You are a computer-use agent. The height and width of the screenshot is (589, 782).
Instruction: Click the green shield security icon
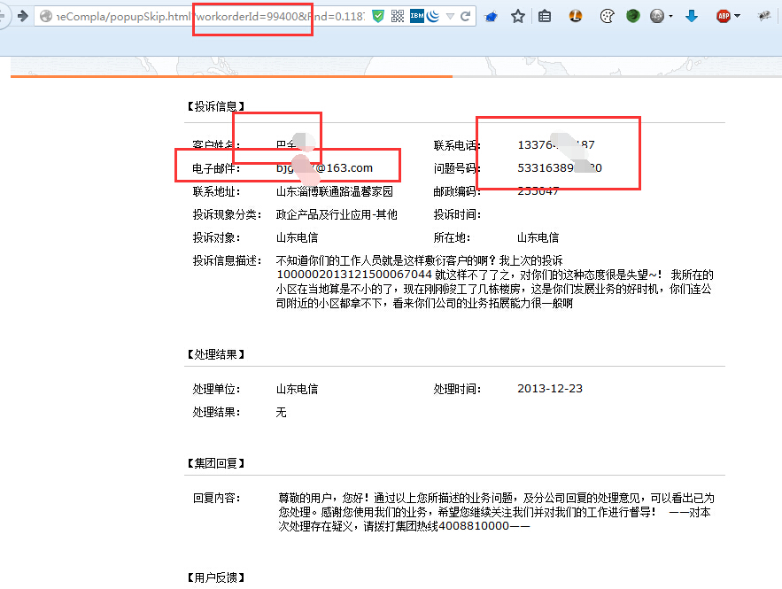378,17
